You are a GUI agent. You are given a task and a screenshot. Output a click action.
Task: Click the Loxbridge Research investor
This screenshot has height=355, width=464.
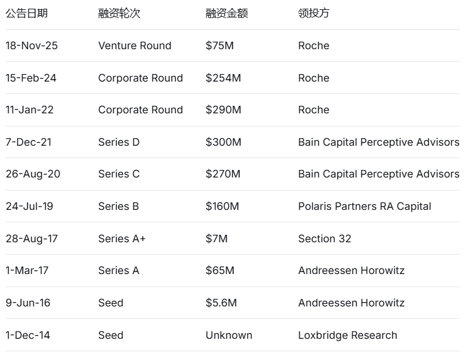[x=347, y=335]
